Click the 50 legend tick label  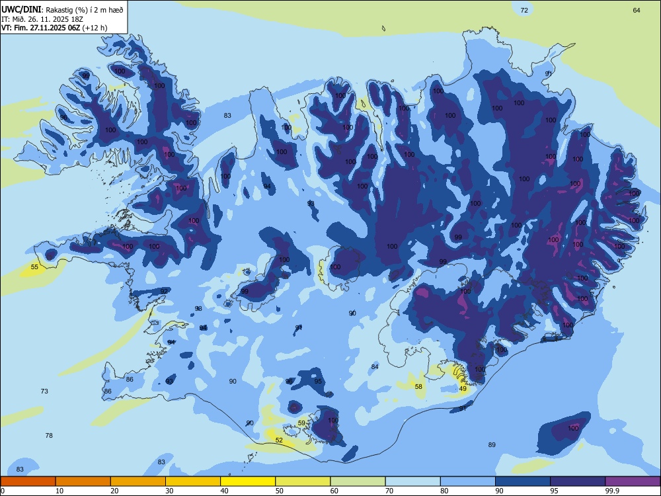click(280, 491)
